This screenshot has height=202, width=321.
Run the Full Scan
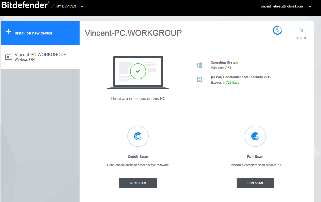point(255,183)
